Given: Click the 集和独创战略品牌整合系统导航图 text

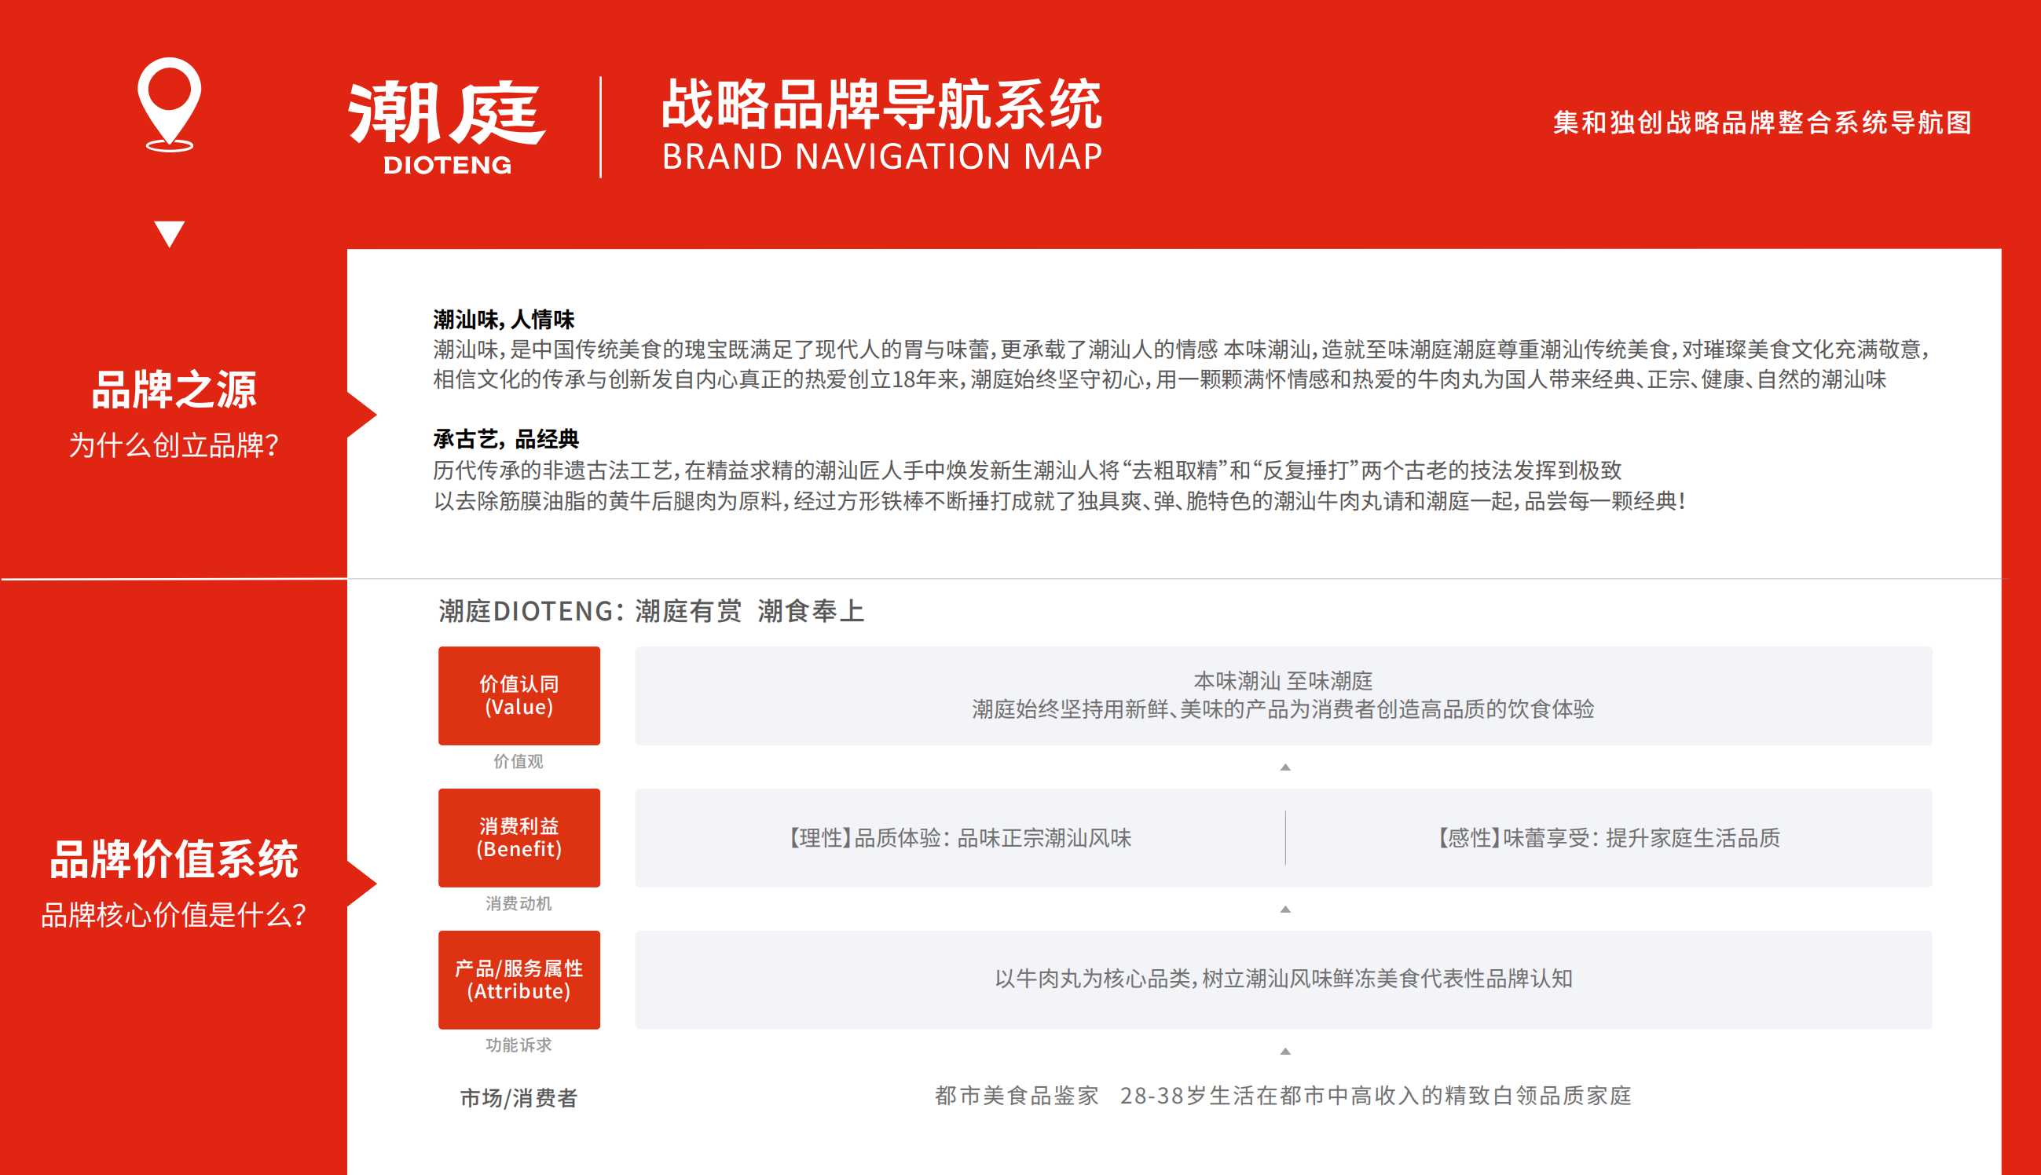Looking at the screenshot, I should (x=1763, y=123).
